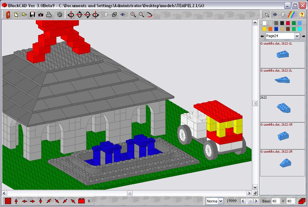Zoom in with the plus magnifier
This screenshot has width=308, height=207.
click(133, 15)
